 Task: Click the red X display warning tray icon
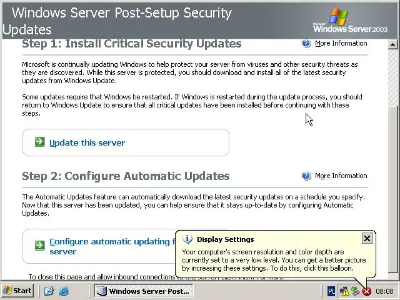[x=367, y=291]
